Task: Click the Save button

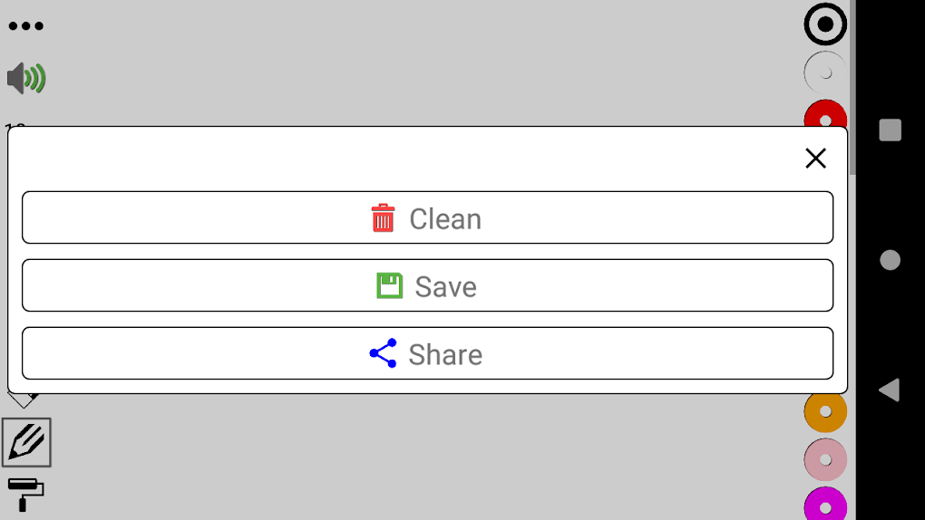Action: click(427, 286)
